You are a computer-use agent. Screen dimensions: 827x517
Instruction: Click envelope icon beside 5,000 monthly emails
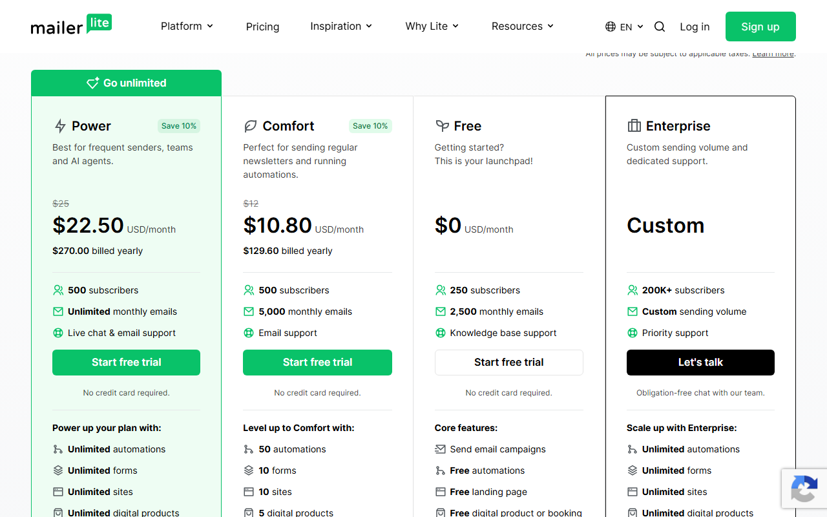point(249,311)
